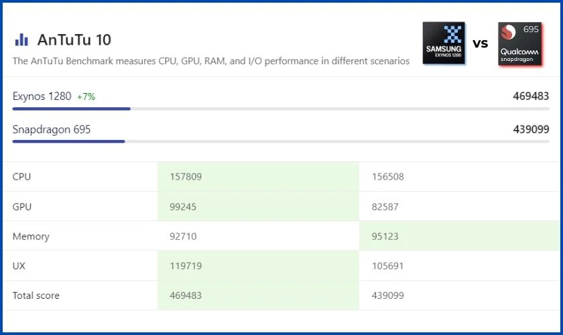Click the vs text between chip logos
Viewport: 563px width, 335px height.
pos(480,44)
